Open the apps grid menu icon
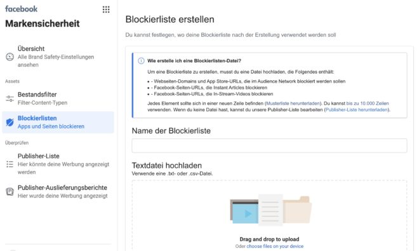419x251 pixels. (x=106, y=10)
